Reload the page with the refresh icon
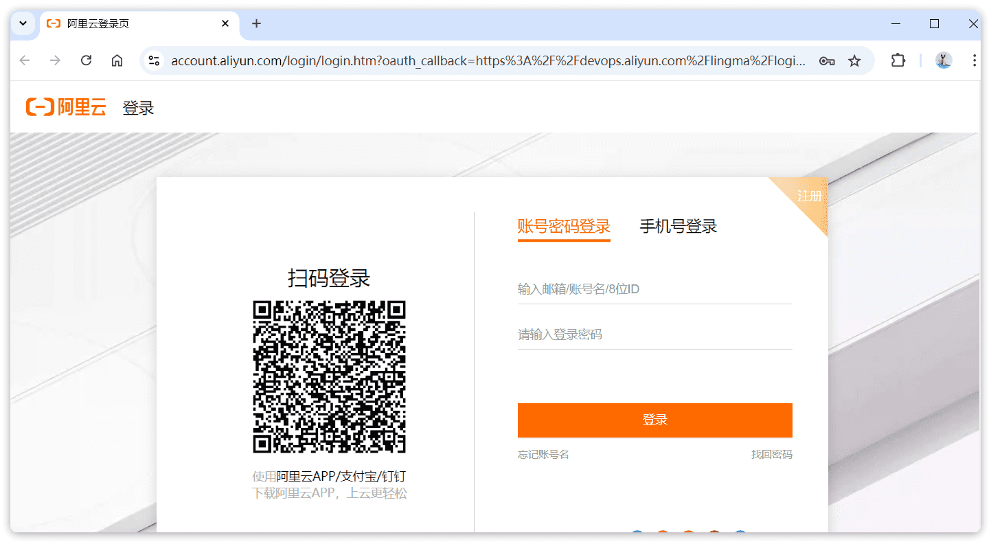Screen dimensions: 991x544 86,60
